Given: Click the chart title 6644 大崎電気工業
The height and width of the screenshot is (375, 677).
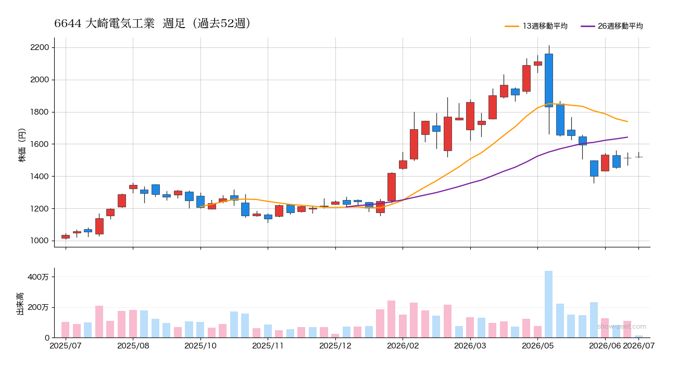Looking at the screenshot, I should 104,23.
